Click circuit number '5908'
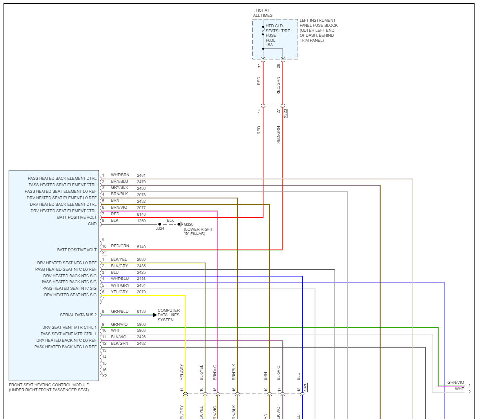 coord(141,330)
